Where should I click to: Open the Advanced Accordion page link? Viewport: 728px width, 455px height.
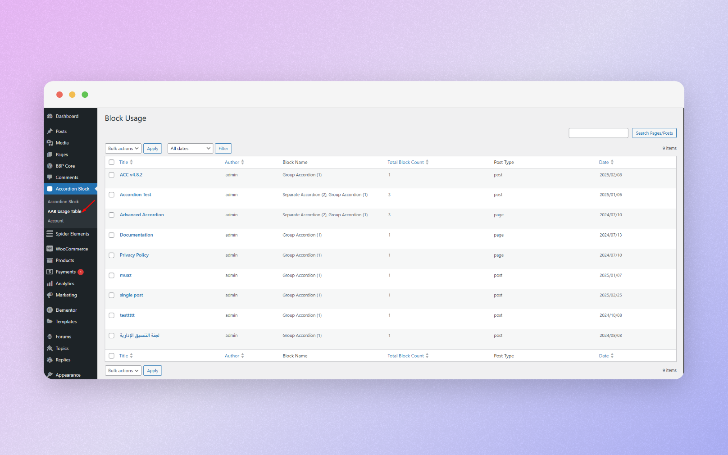(141, 214)
